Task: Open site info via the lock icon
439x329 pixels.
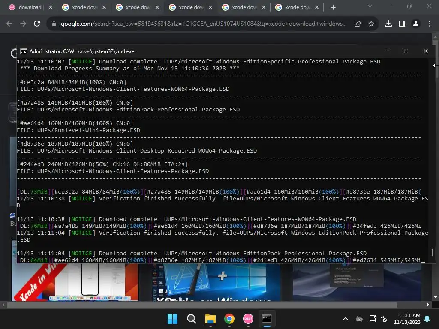Action: (54, 24)
